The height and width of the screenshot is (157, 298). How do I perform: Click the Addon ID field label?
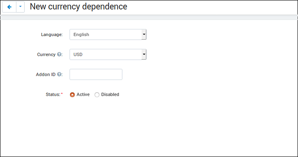point(46,74)
